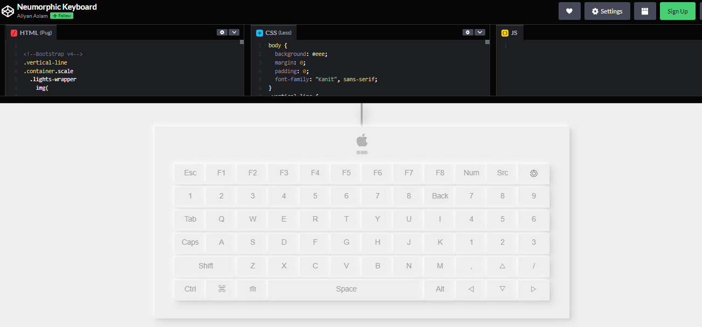Image resolution: width=702 pixels, height=327 pixels.
Task: Click the right arrow key
Action: [534, 289]
